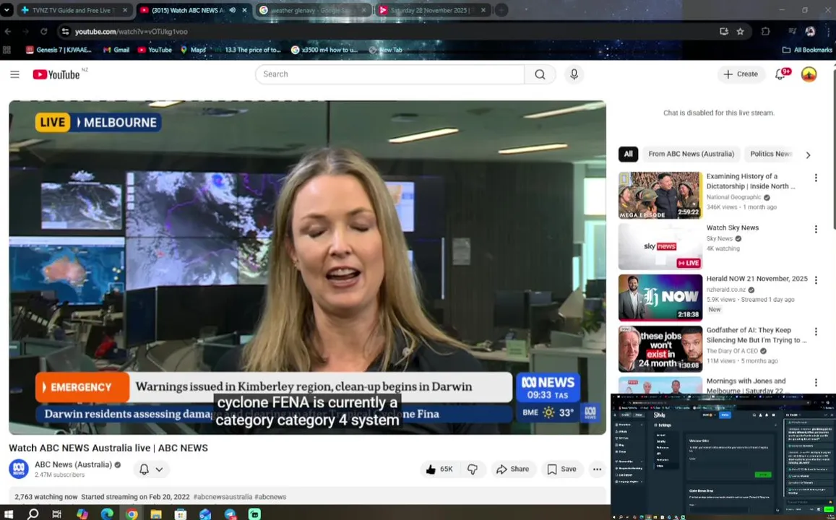Screen dimensions: 836x520
Task: Bookmark this page with the star icon
Action: (740, 32)
